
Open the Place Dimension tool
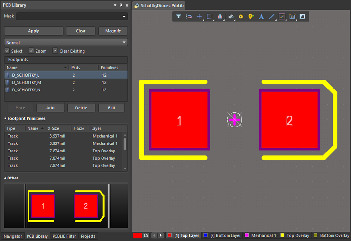click(292, 17)
